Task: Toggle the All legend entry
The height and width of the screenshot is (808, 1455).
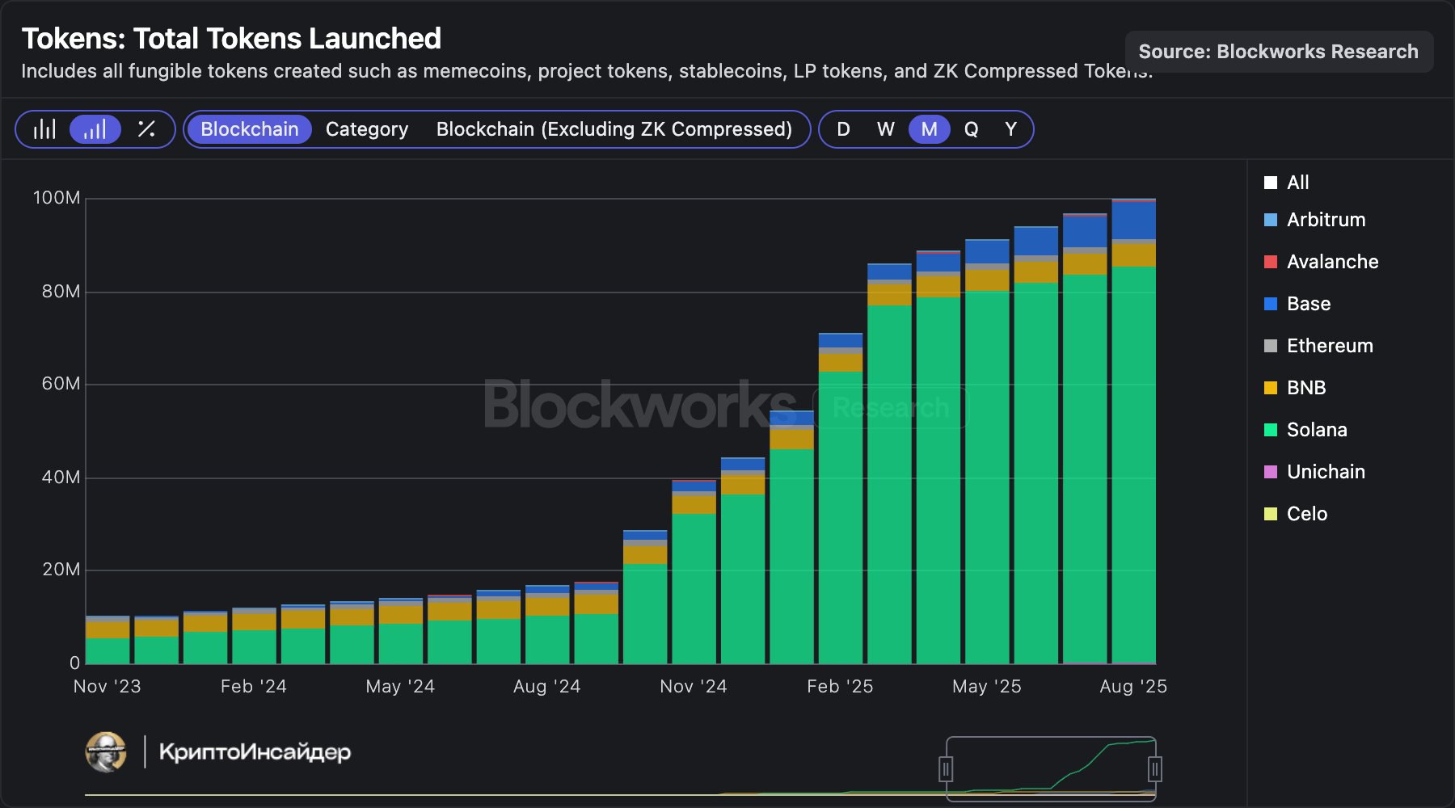Action: [x=1287, y=183]
